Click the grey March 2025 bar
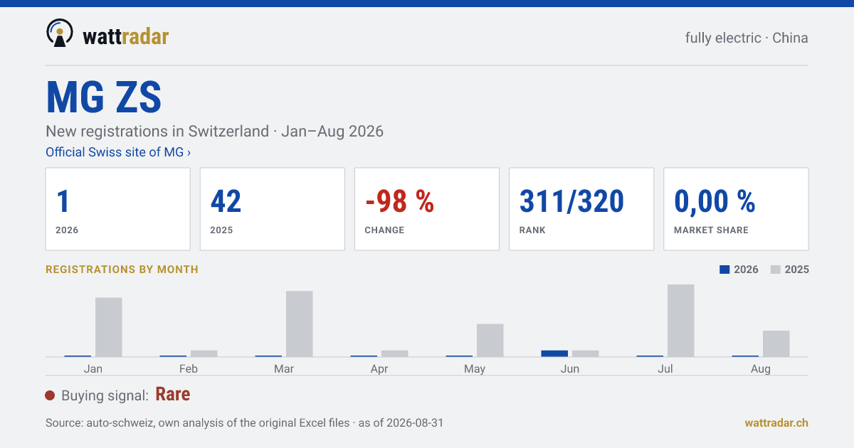 [x=300, y=324]
